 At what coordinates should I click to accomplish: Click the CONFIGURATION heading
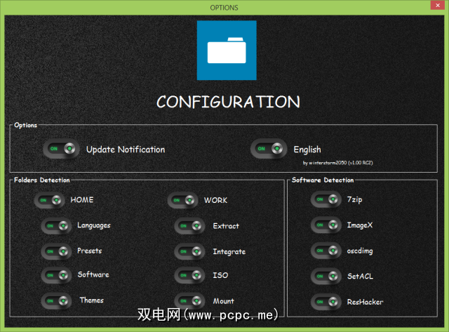click(228, 102)
